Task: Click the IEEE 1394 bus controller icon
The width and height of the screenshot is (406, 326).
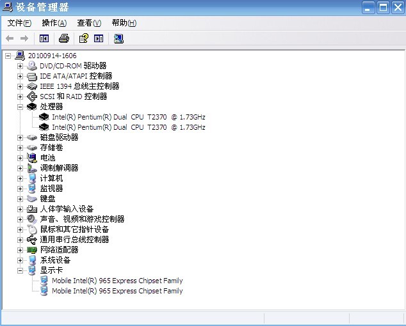Action: pos(32,86)
